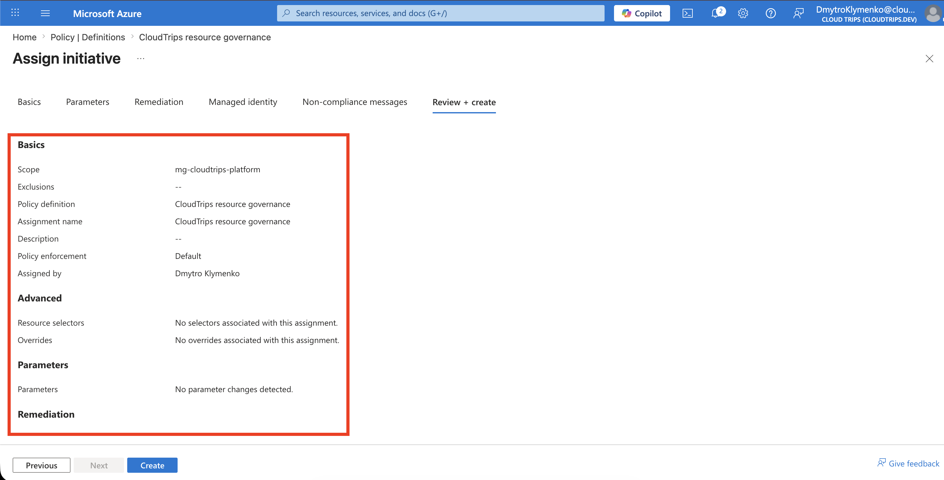Select Policy enforcement value Default

click(188, 256)
